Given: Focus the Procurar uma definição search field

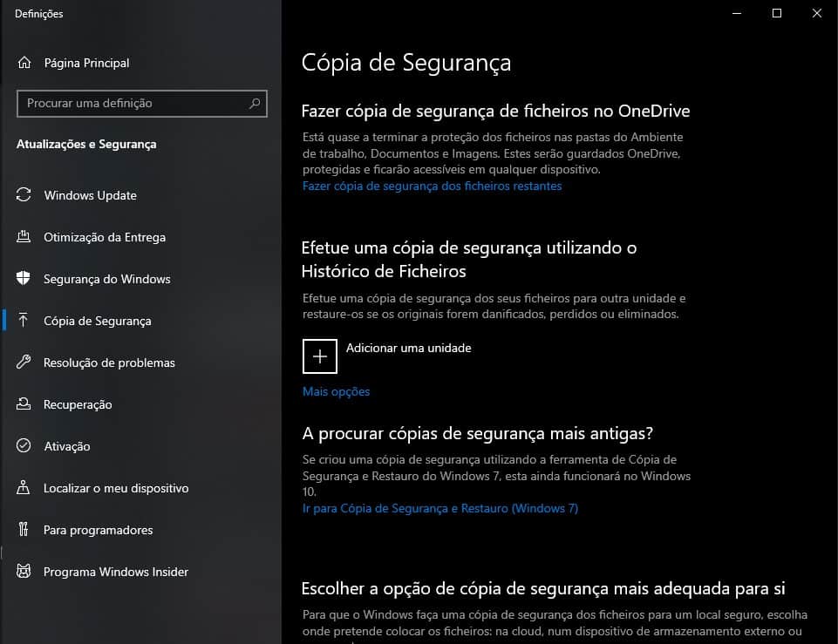Looking at the screenshot, I should tap(131, 103).
